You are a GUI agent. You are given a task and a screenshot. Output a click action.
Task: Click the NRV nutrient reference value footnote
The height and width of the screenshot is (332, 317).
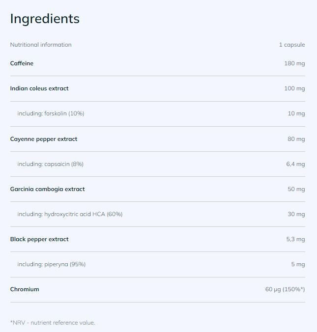(x=53, y=323)
